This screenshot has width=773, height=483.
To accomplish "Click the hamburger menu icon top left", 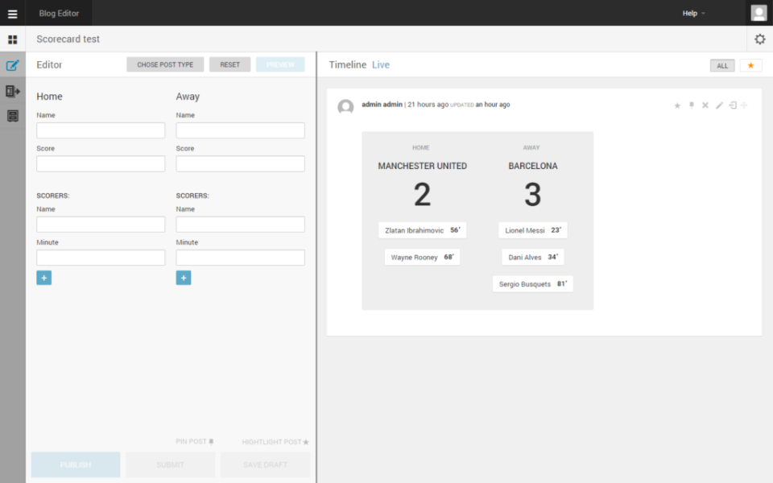I will coord(12,13).
